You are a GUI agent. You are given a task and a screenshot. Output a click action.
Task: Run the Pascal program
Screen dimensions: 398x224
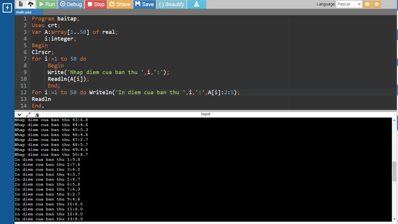47,4
